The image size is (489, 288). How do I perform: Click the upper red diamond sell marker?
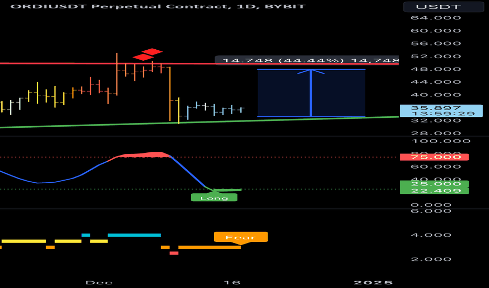pos(152,52)
